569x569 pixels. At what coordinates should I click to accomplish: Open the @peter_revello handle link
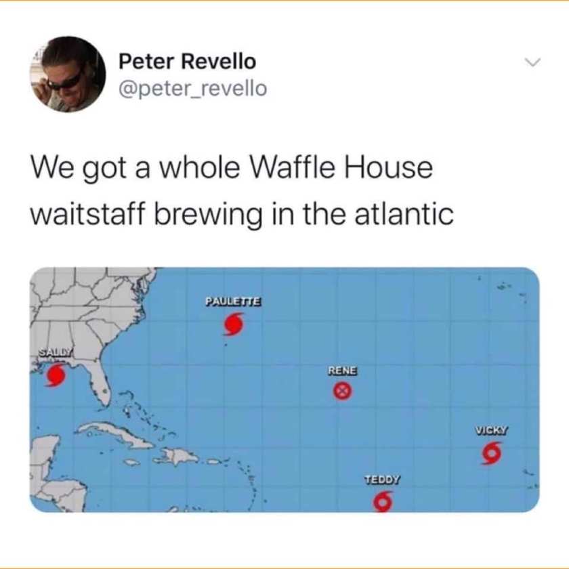tap(192, 89)
